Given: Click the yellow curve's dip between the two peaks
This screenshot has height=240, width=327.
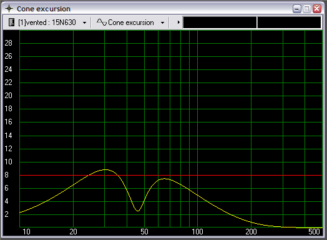Looking at the screenshot, I should 138,211.
